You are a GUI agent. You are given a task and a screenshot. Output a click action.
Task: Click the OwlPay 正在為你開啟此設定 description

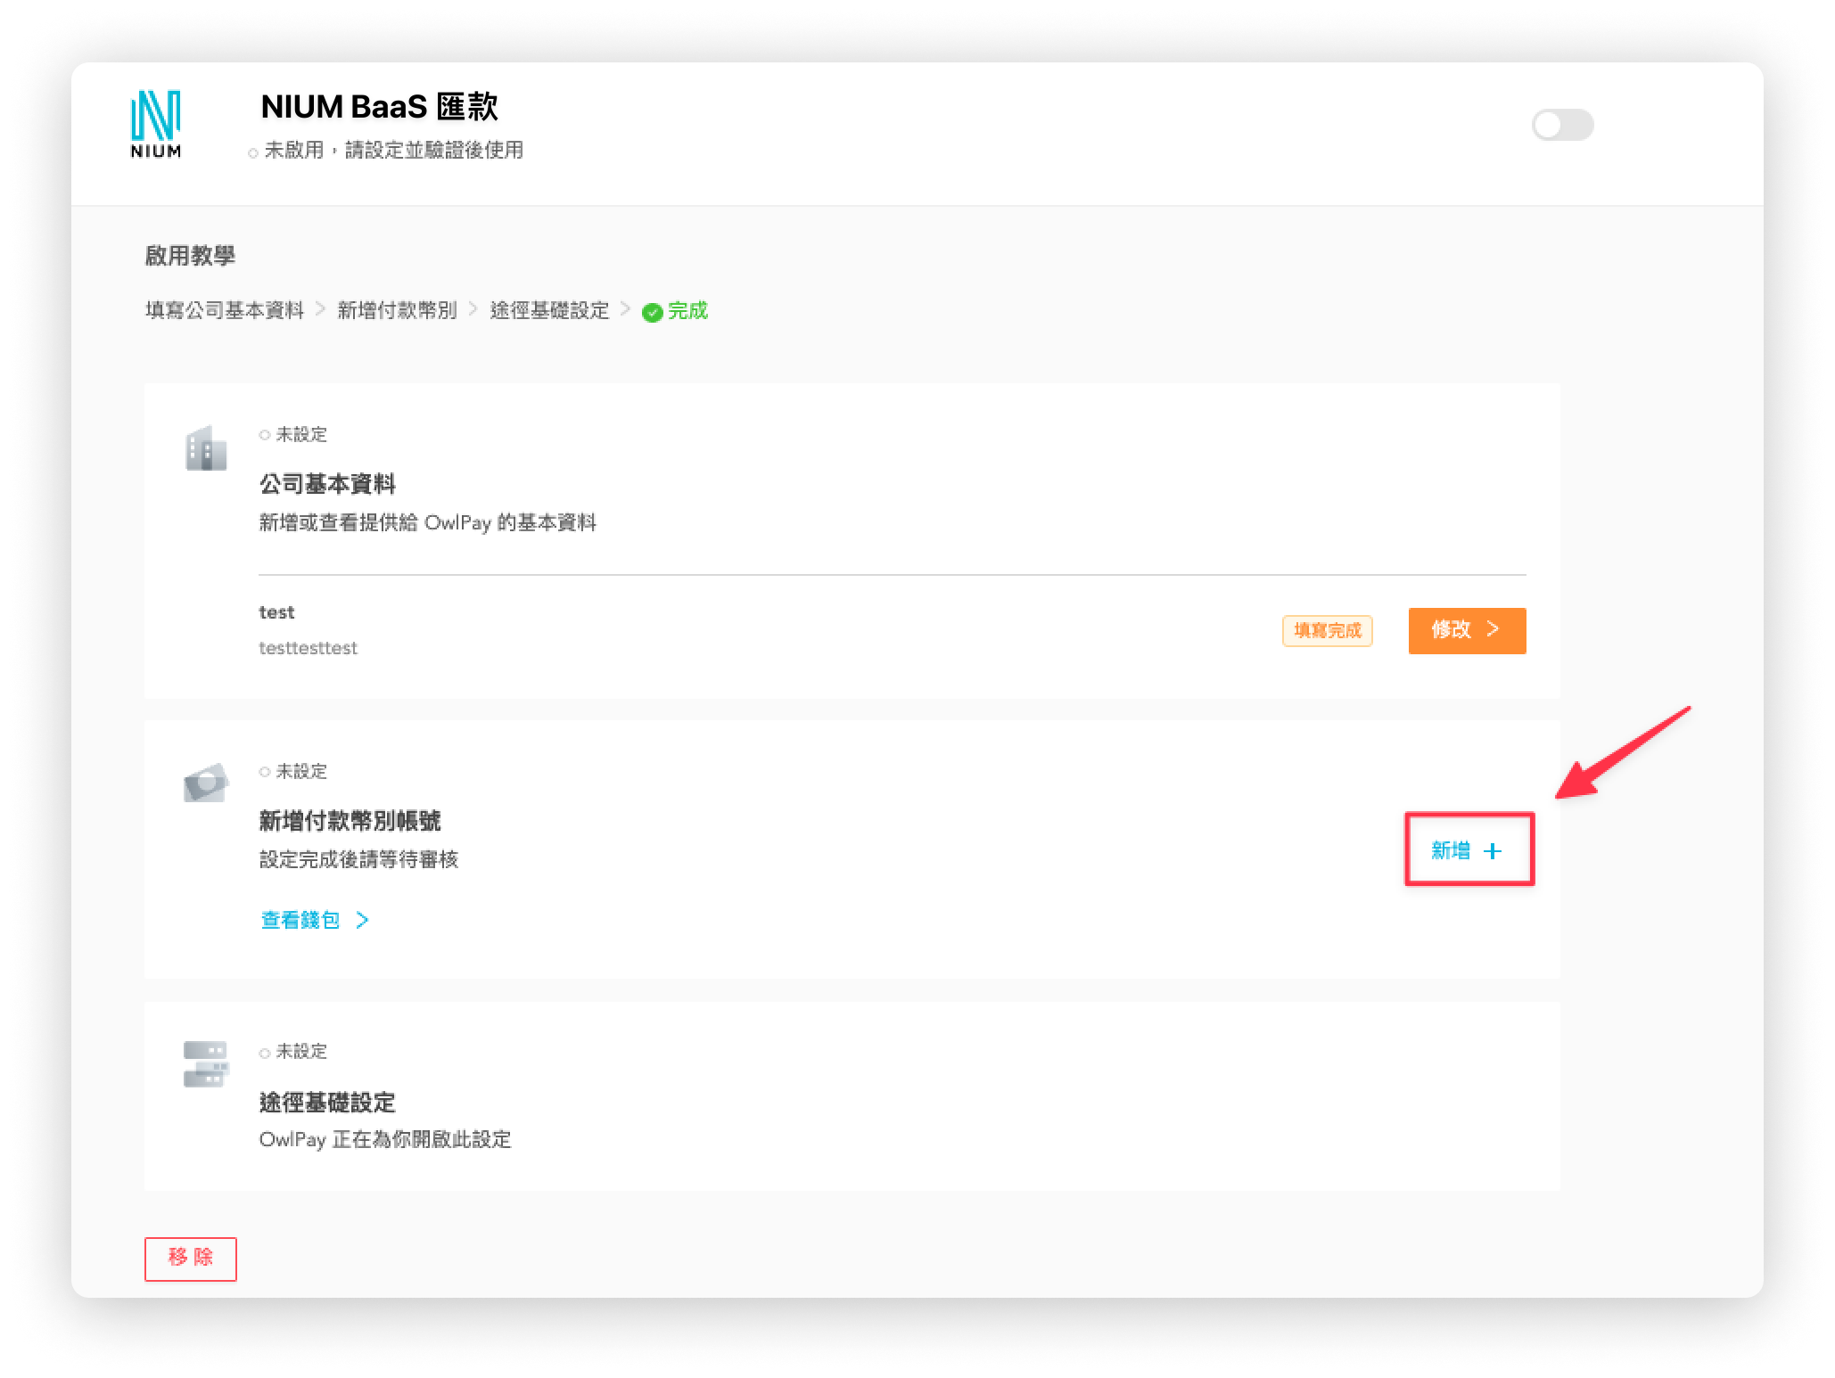(385, 1139)
